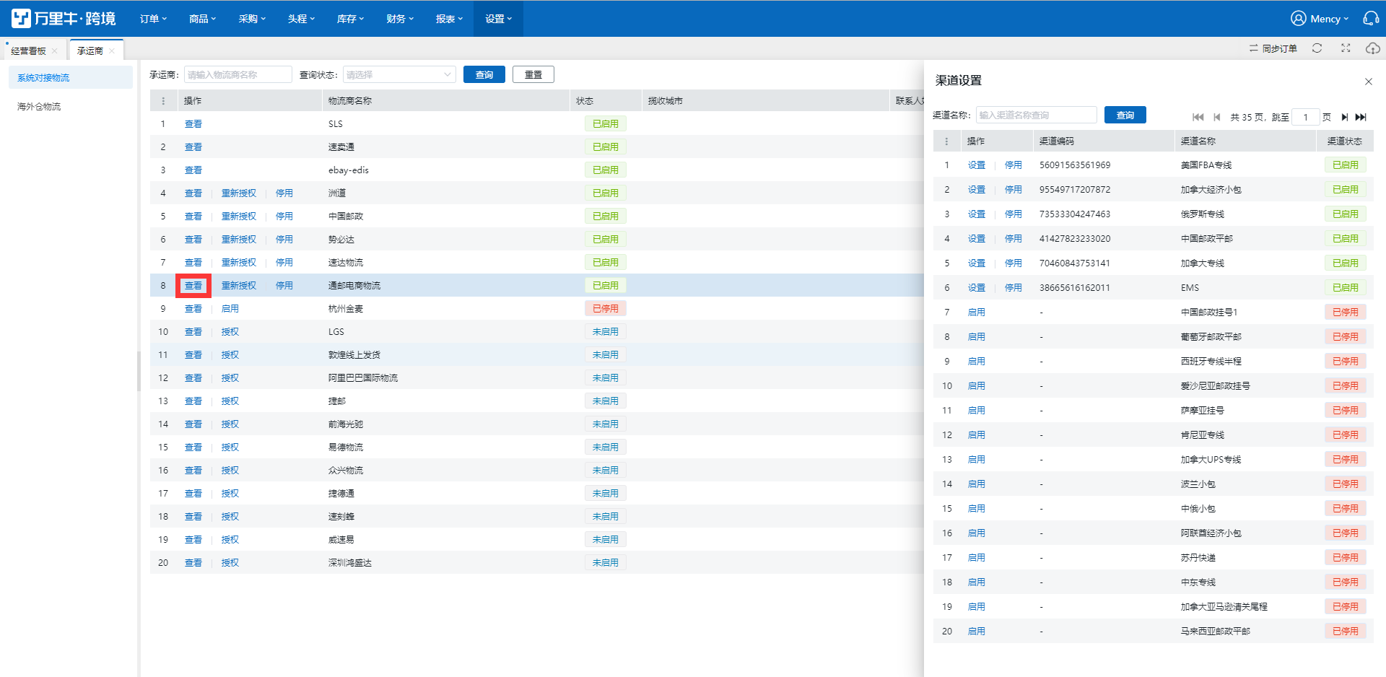This screenshot has width=1386, height=677.
Task: Click the 渠道状态 column header
Action: [x=1345, y=141]
